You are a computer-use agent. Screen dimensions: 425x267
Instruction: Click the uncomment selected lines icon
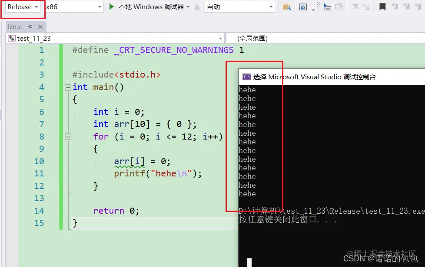pyautogui.click(x=366, y=7)
